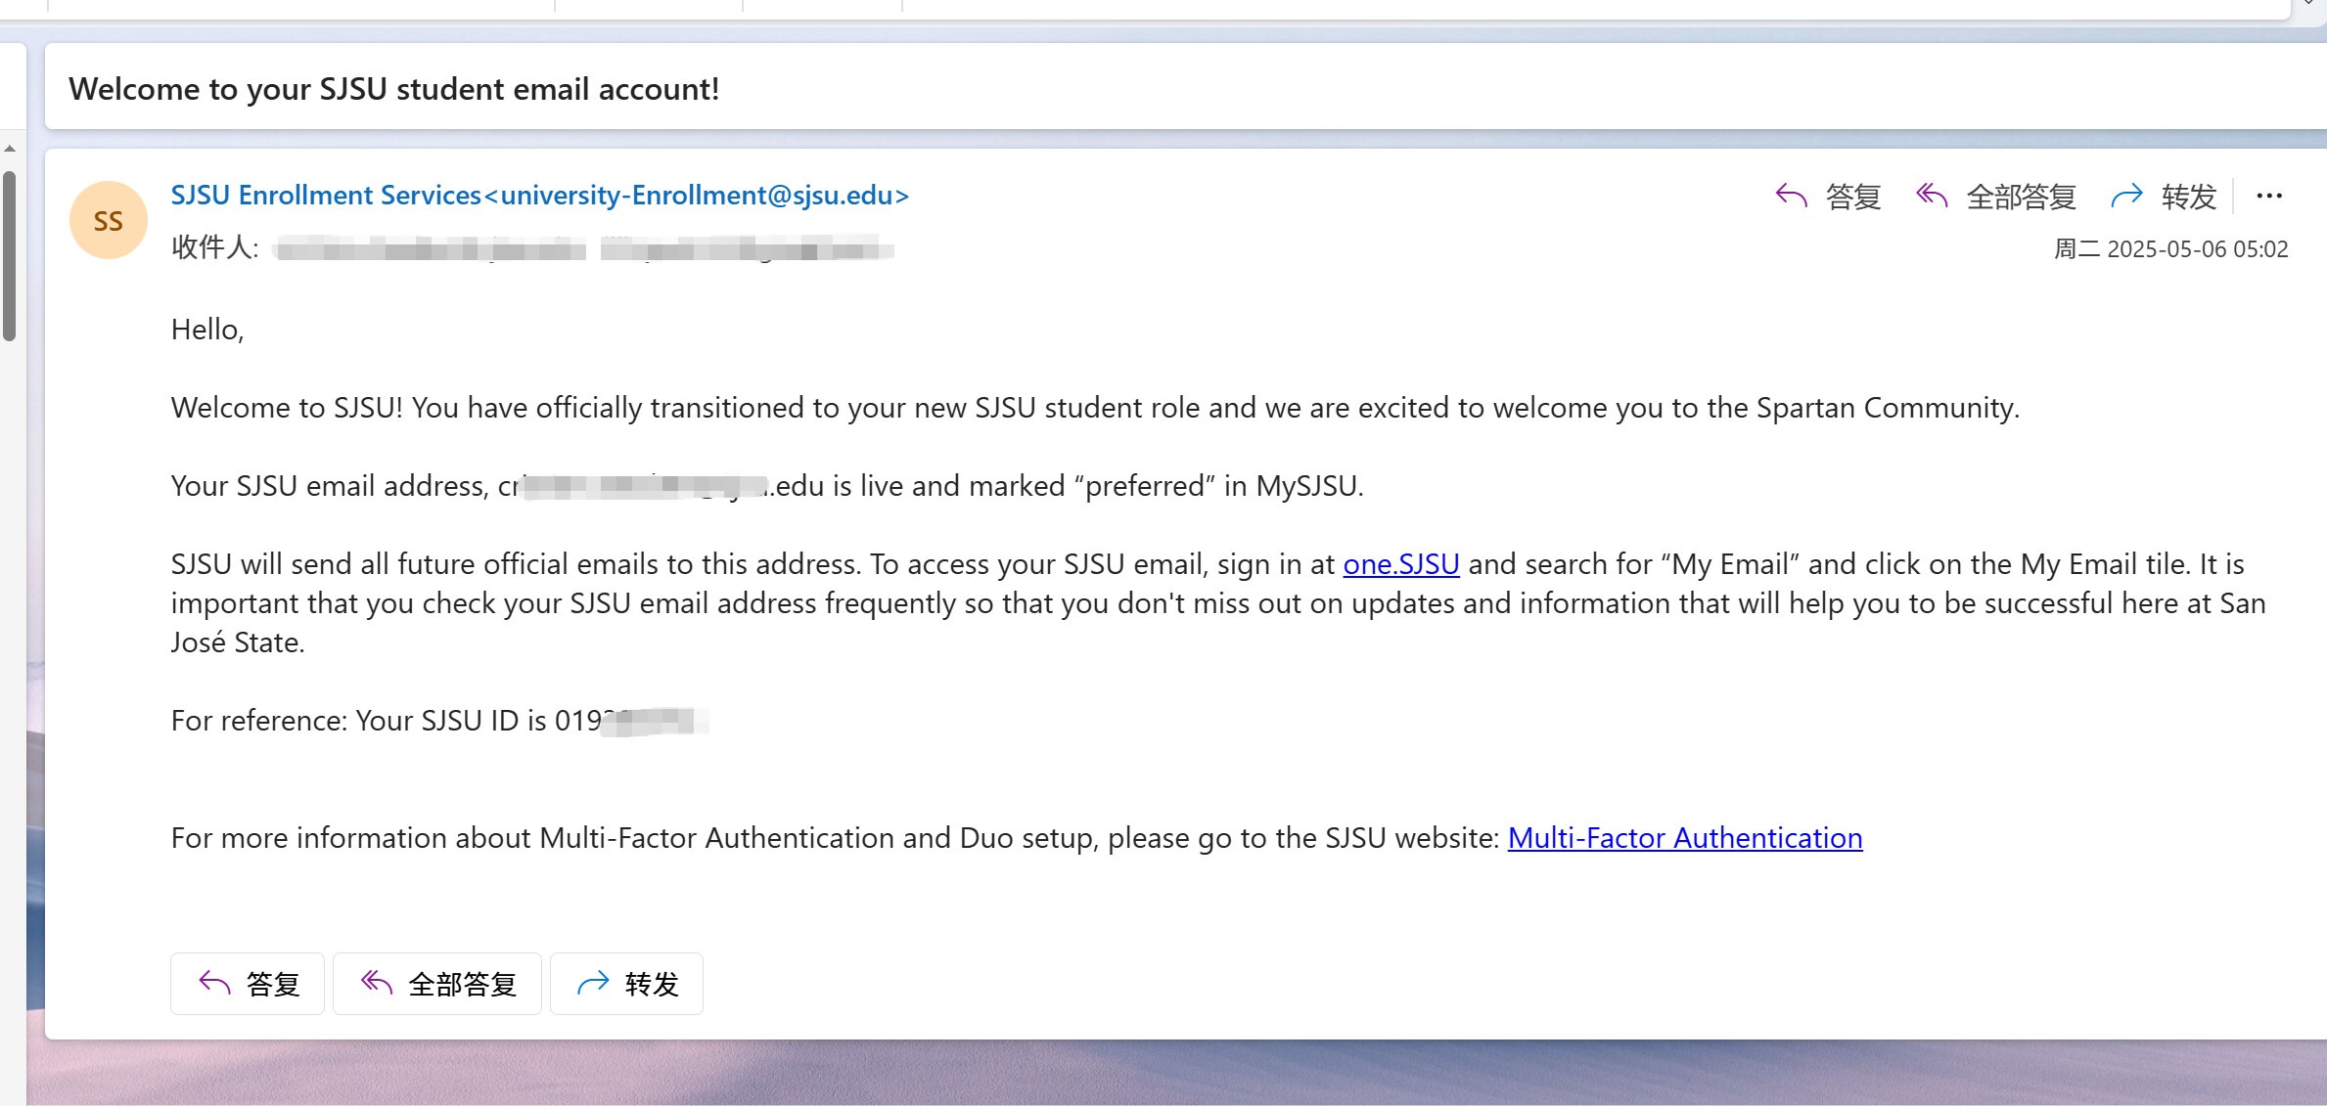Click the reply arrow icon in message header
Screen dimensions: 2327x1106
(1791, 197)
